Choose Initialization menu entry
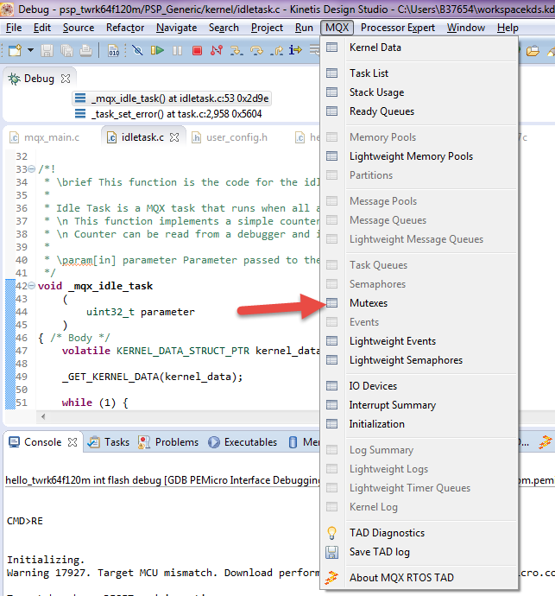Viewport: 555px width, 596px height. (419, 424)
